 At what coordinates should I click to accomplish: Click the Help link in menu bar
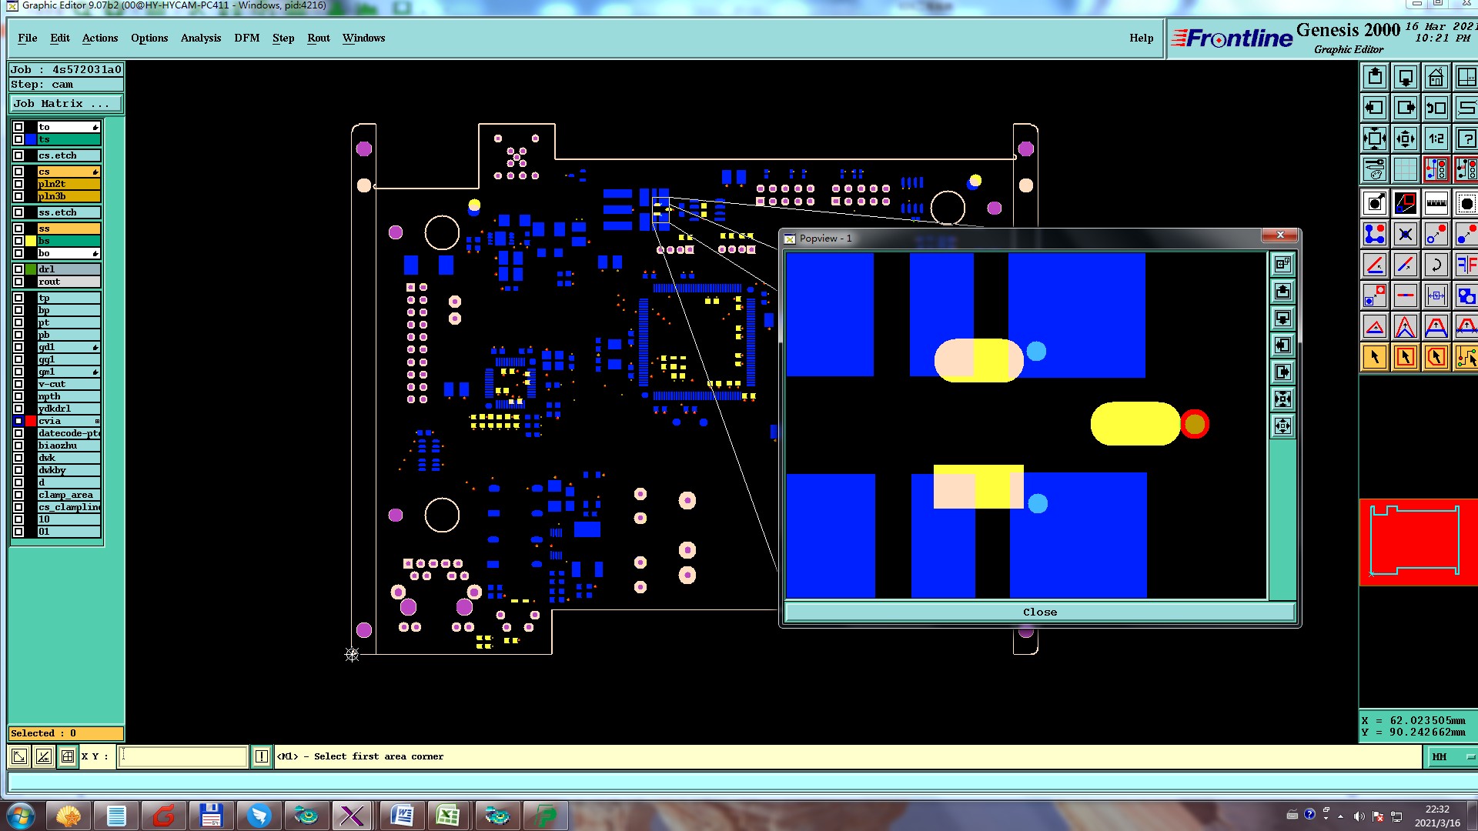[1141, 38]
